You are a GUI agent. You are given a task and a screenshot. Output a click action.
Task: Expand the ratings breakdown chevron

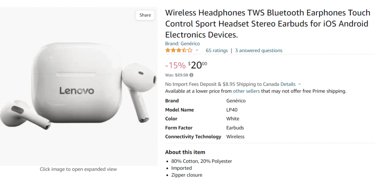pos(197,50)
